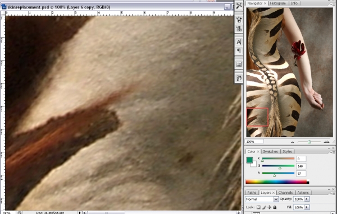Collapse the Color panel group

(x=329, y=148)
